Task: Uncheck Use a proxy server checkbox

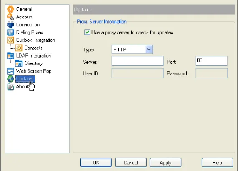Action: point(87,32)
